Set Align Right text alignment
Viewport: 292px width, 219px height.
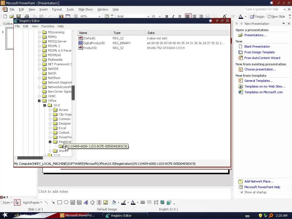tap(201, 16)
